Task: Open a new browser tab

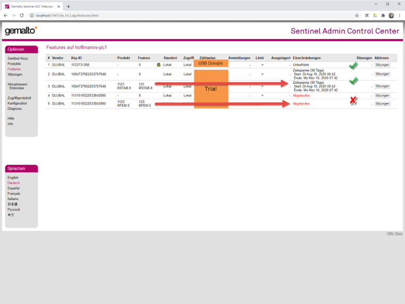Action: tap(68, 6)
